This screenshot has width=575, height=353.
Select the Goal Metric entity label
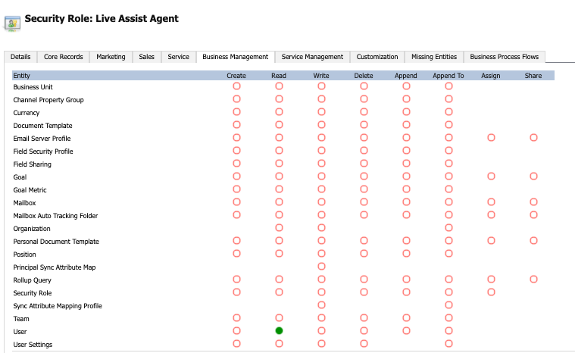[30, 190]
